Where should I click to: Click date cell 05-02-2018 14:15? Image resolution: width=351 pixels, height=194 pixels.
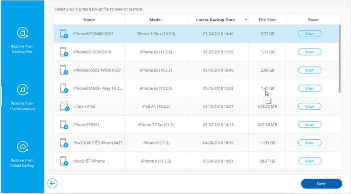(x=218, y=125)
